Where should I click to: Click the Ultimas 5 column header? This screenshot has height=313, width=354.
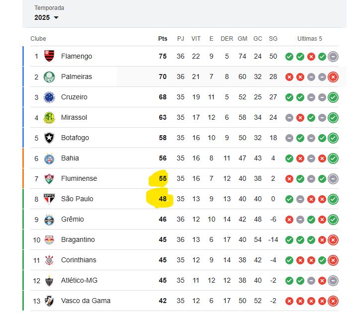(310, 39)
